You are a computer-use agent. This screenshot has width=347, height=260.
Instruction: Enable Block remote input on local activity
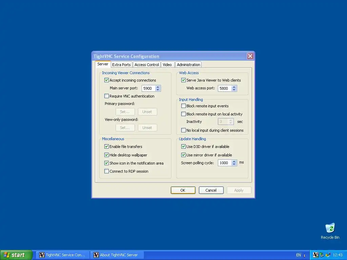click(183, 114)
